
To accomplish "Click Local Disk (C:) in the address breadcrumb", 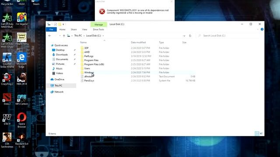I will (x=94, y=36).
